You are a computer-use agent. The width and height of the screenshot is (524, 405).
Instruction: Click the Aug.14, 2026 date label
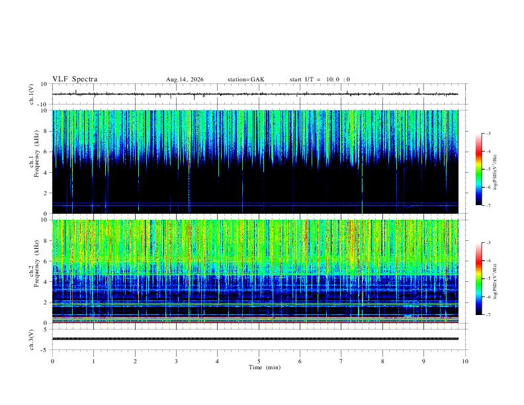pos(185,79)
